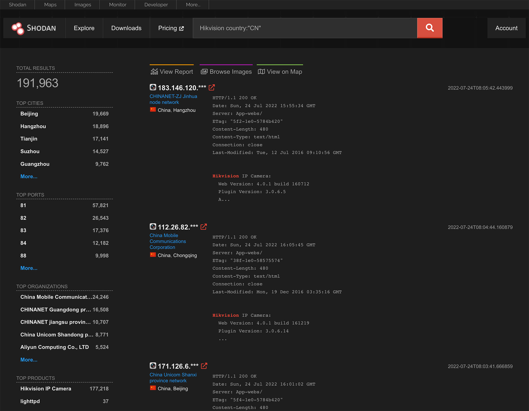
Task: Click camera icon next to 183.146.120.***
Action: point(153,87)
